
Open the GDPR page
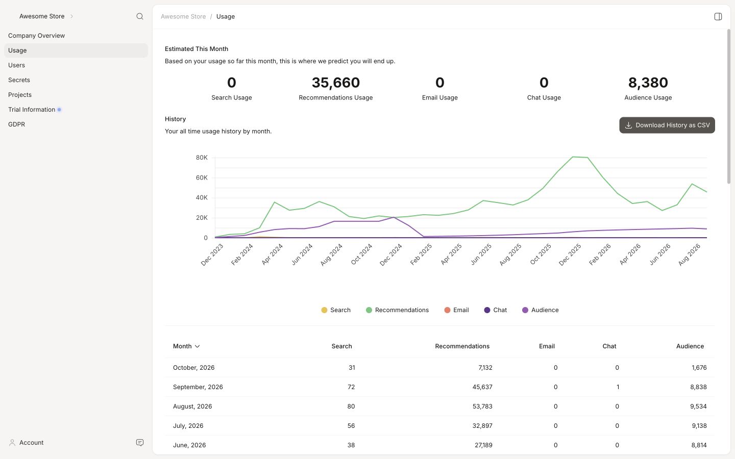pos(76,124)
